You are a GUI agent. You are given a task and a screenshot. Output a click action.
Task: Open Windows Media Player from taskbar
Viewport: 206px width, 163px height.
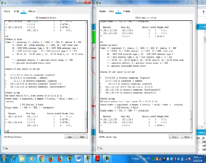coord(32,159)
